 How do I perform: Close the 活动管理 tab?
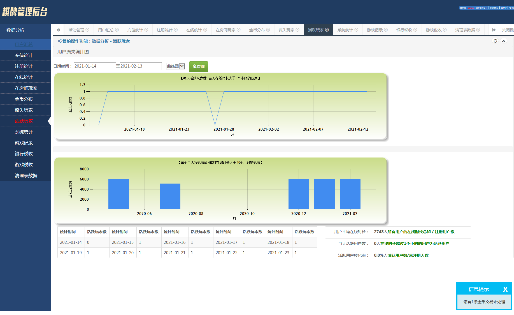tap(87, 30)
